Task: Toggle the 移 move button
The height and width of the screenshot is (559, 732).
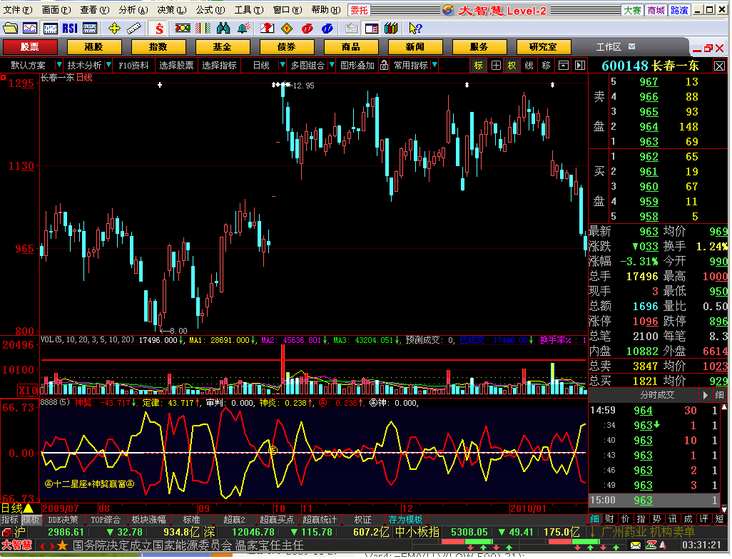Action: point(547,66)
